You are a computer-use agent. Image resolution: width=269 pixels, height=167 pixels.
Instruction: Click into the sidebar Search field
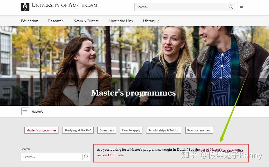[x=51, y=157]
